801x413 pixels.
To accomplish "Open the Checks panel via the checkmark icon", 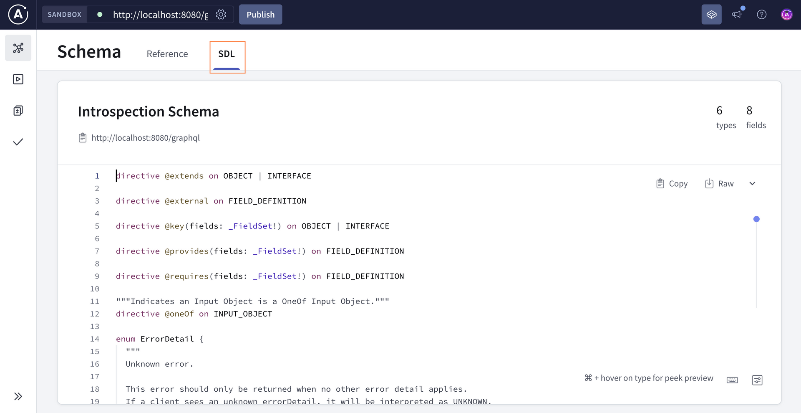I will coord(18,142).
